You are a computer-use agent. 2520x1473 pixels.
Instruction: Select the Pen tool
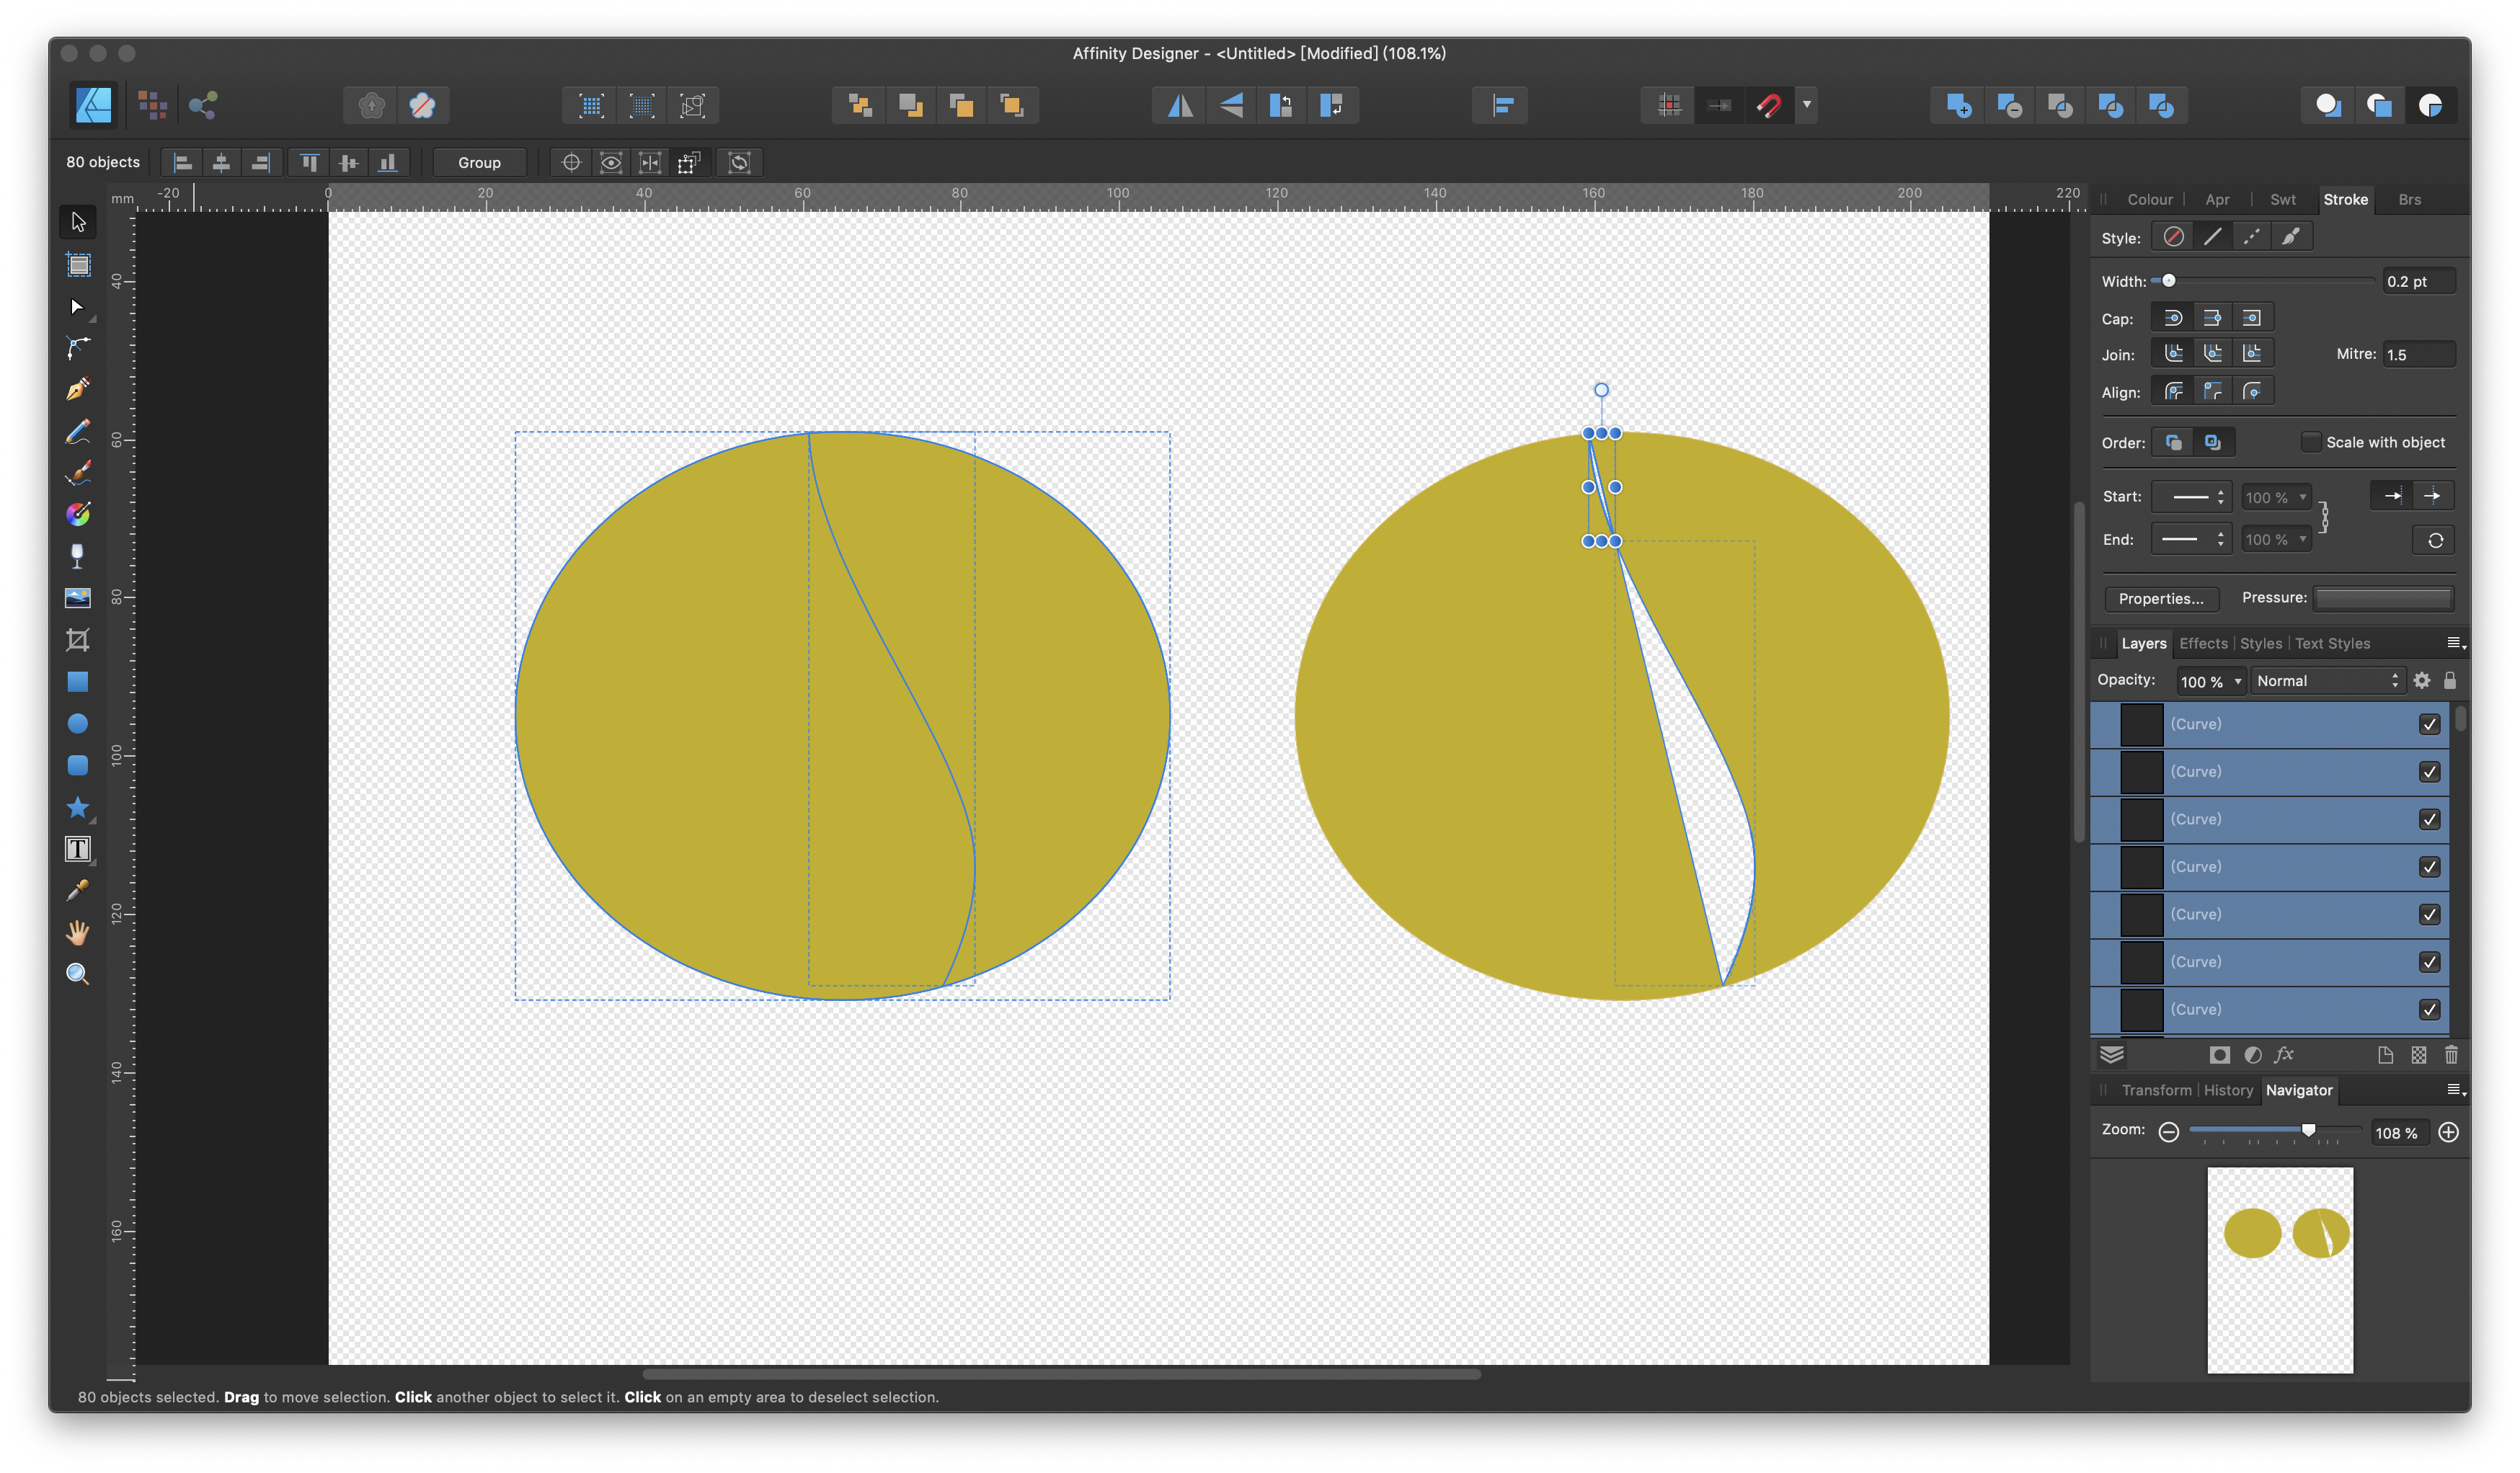click(x=78, y=388)
